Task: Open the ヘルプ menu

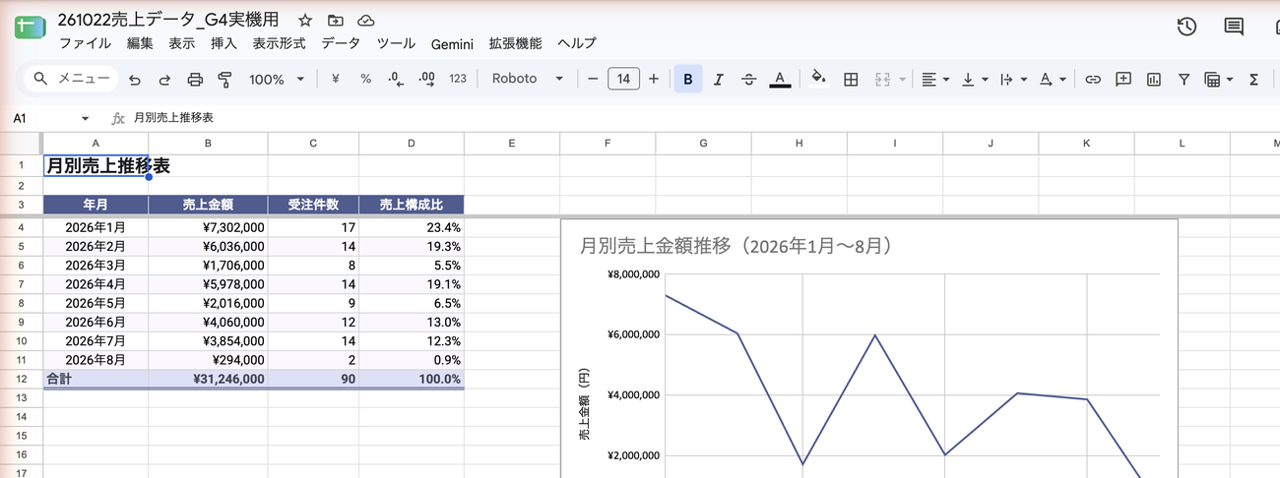Action: coord(576,44)
